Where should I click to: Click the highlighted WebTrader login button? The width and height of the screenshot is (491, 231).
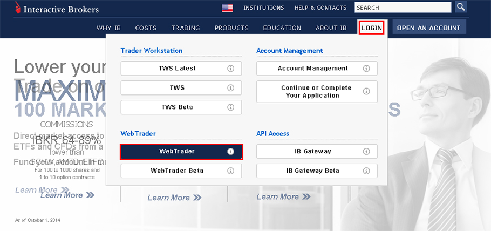pyautogui.click(x=181, y=151)
